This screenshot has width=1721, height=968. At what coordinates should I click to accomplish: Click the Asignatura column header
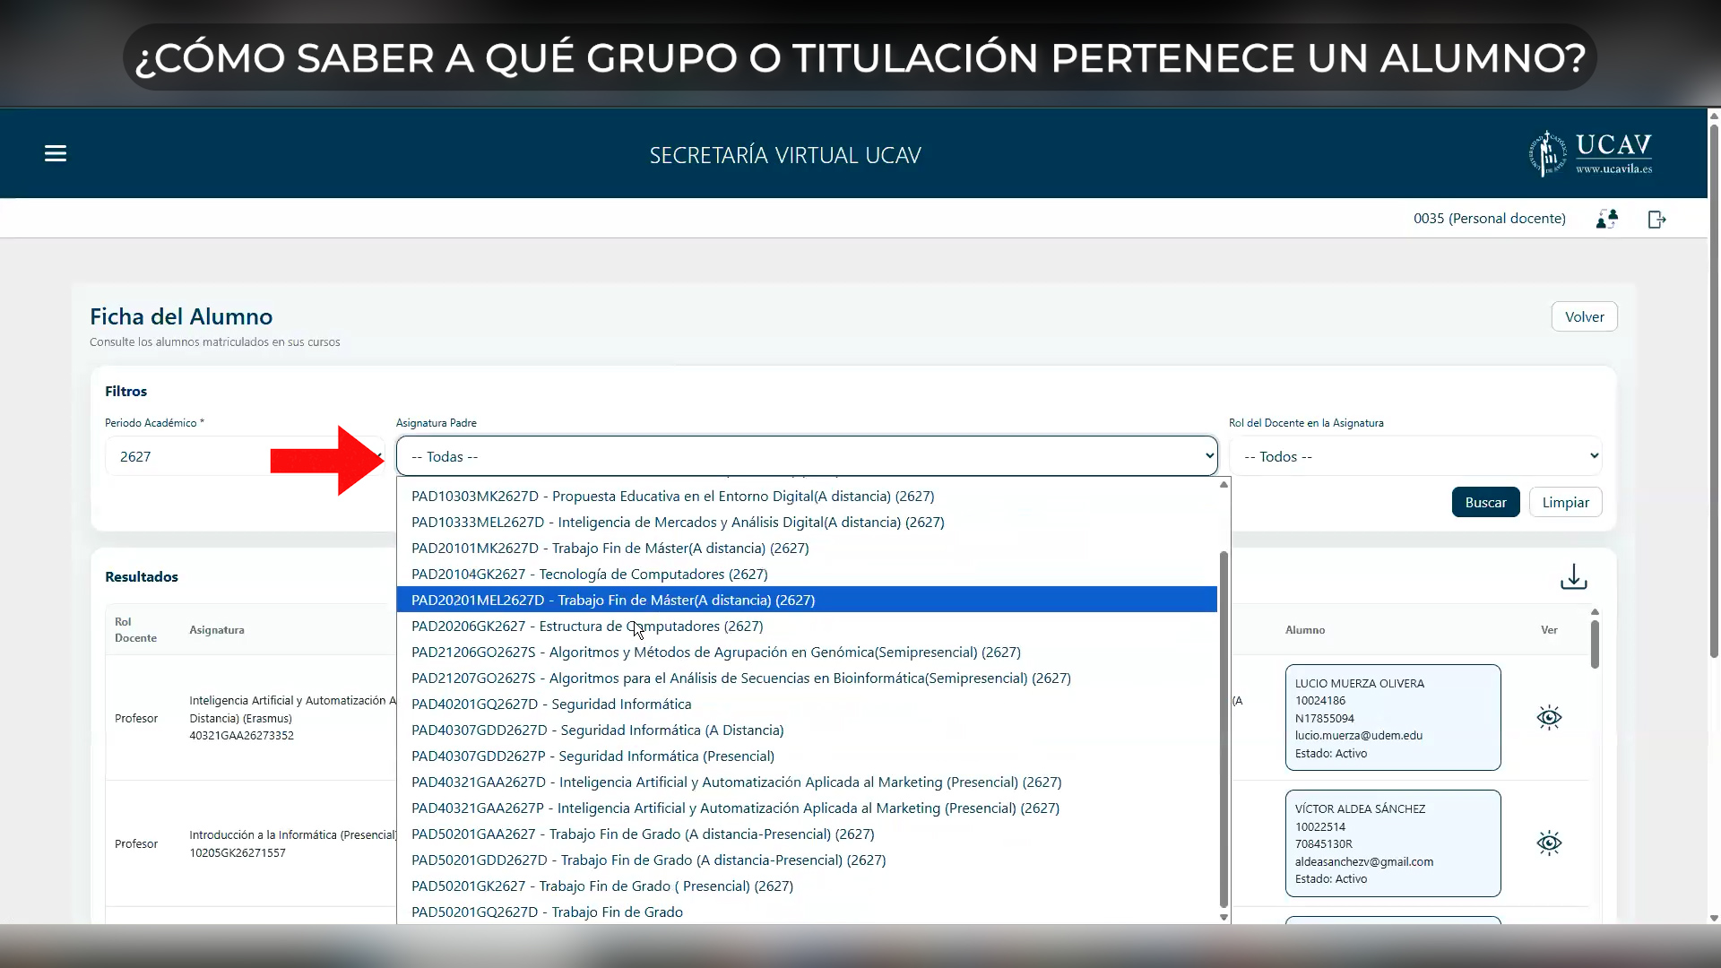click(x=217, y=630)
